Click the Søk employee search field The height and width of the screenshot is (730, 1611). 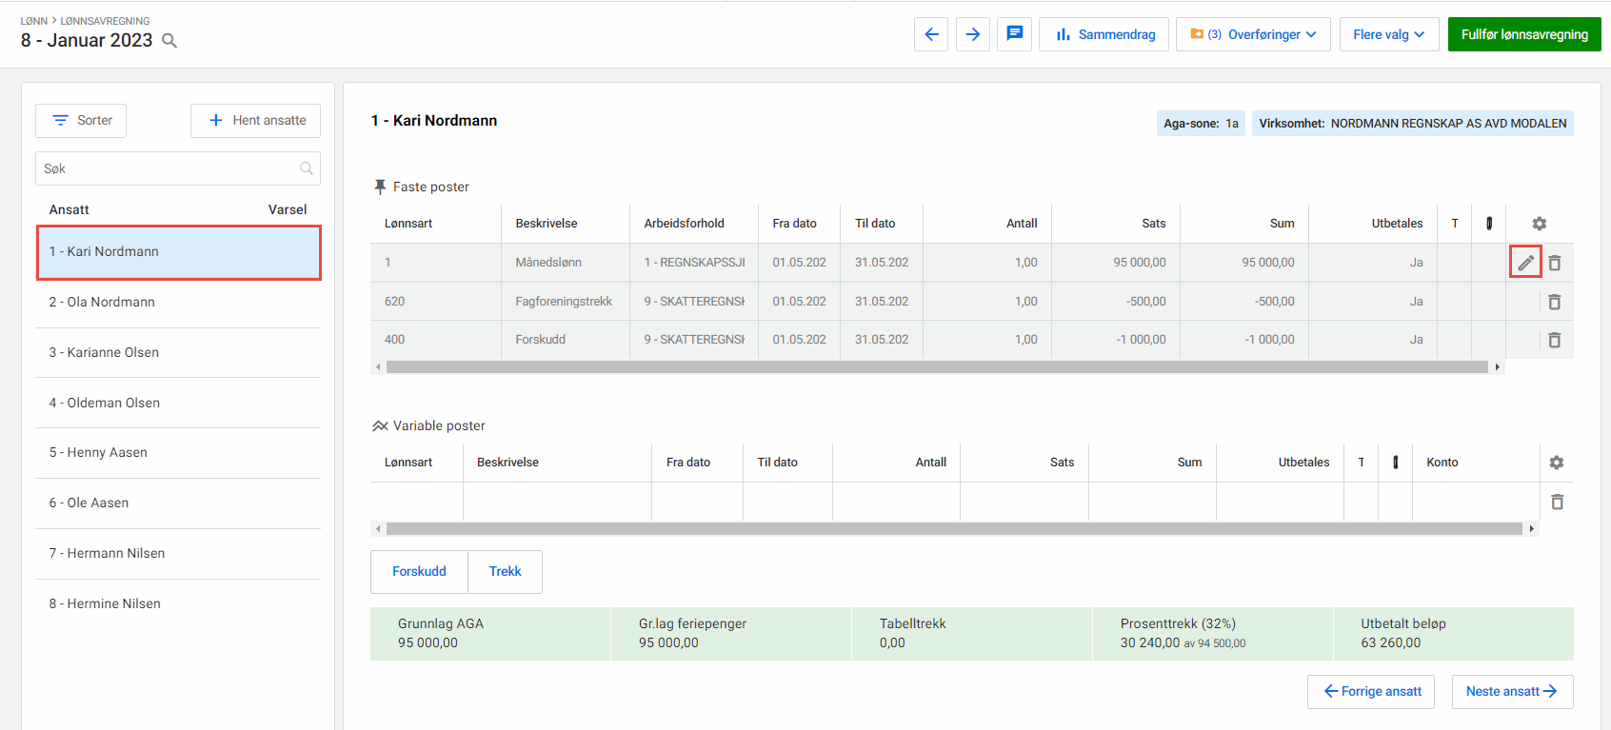[x=169, y=168]
